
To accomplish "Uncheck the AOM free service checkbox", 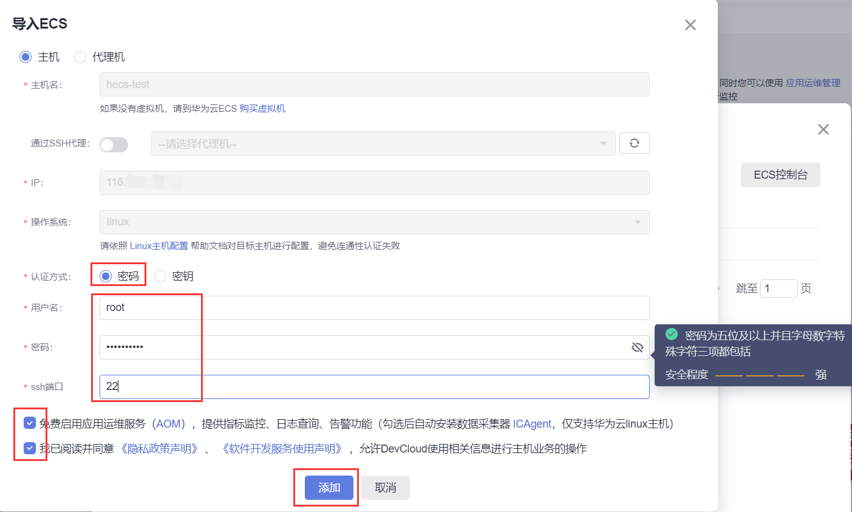I will tap(30, 423).
